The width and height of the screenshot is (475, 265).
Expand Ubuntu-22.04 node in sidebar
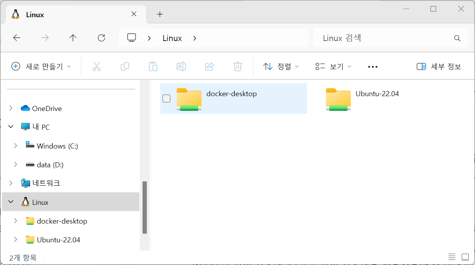pos(16,240)
